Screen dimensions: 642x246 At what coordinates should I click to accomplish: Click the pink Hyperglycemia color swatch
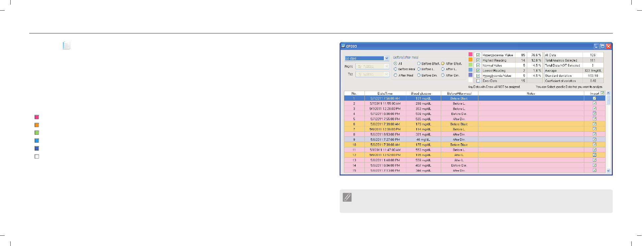(x=470, y=54)
